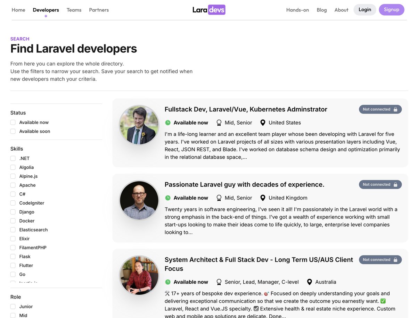Tick the Django skill checkbox
The height and width of the screenshot is (318, 417).
coord(13,212)
